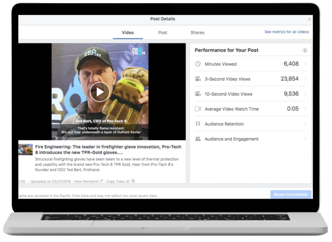Image resolution: width=332 pixels, height=242 pixels.
Task: Click See metrics for all videos link
Action: (x=286, y=32)
